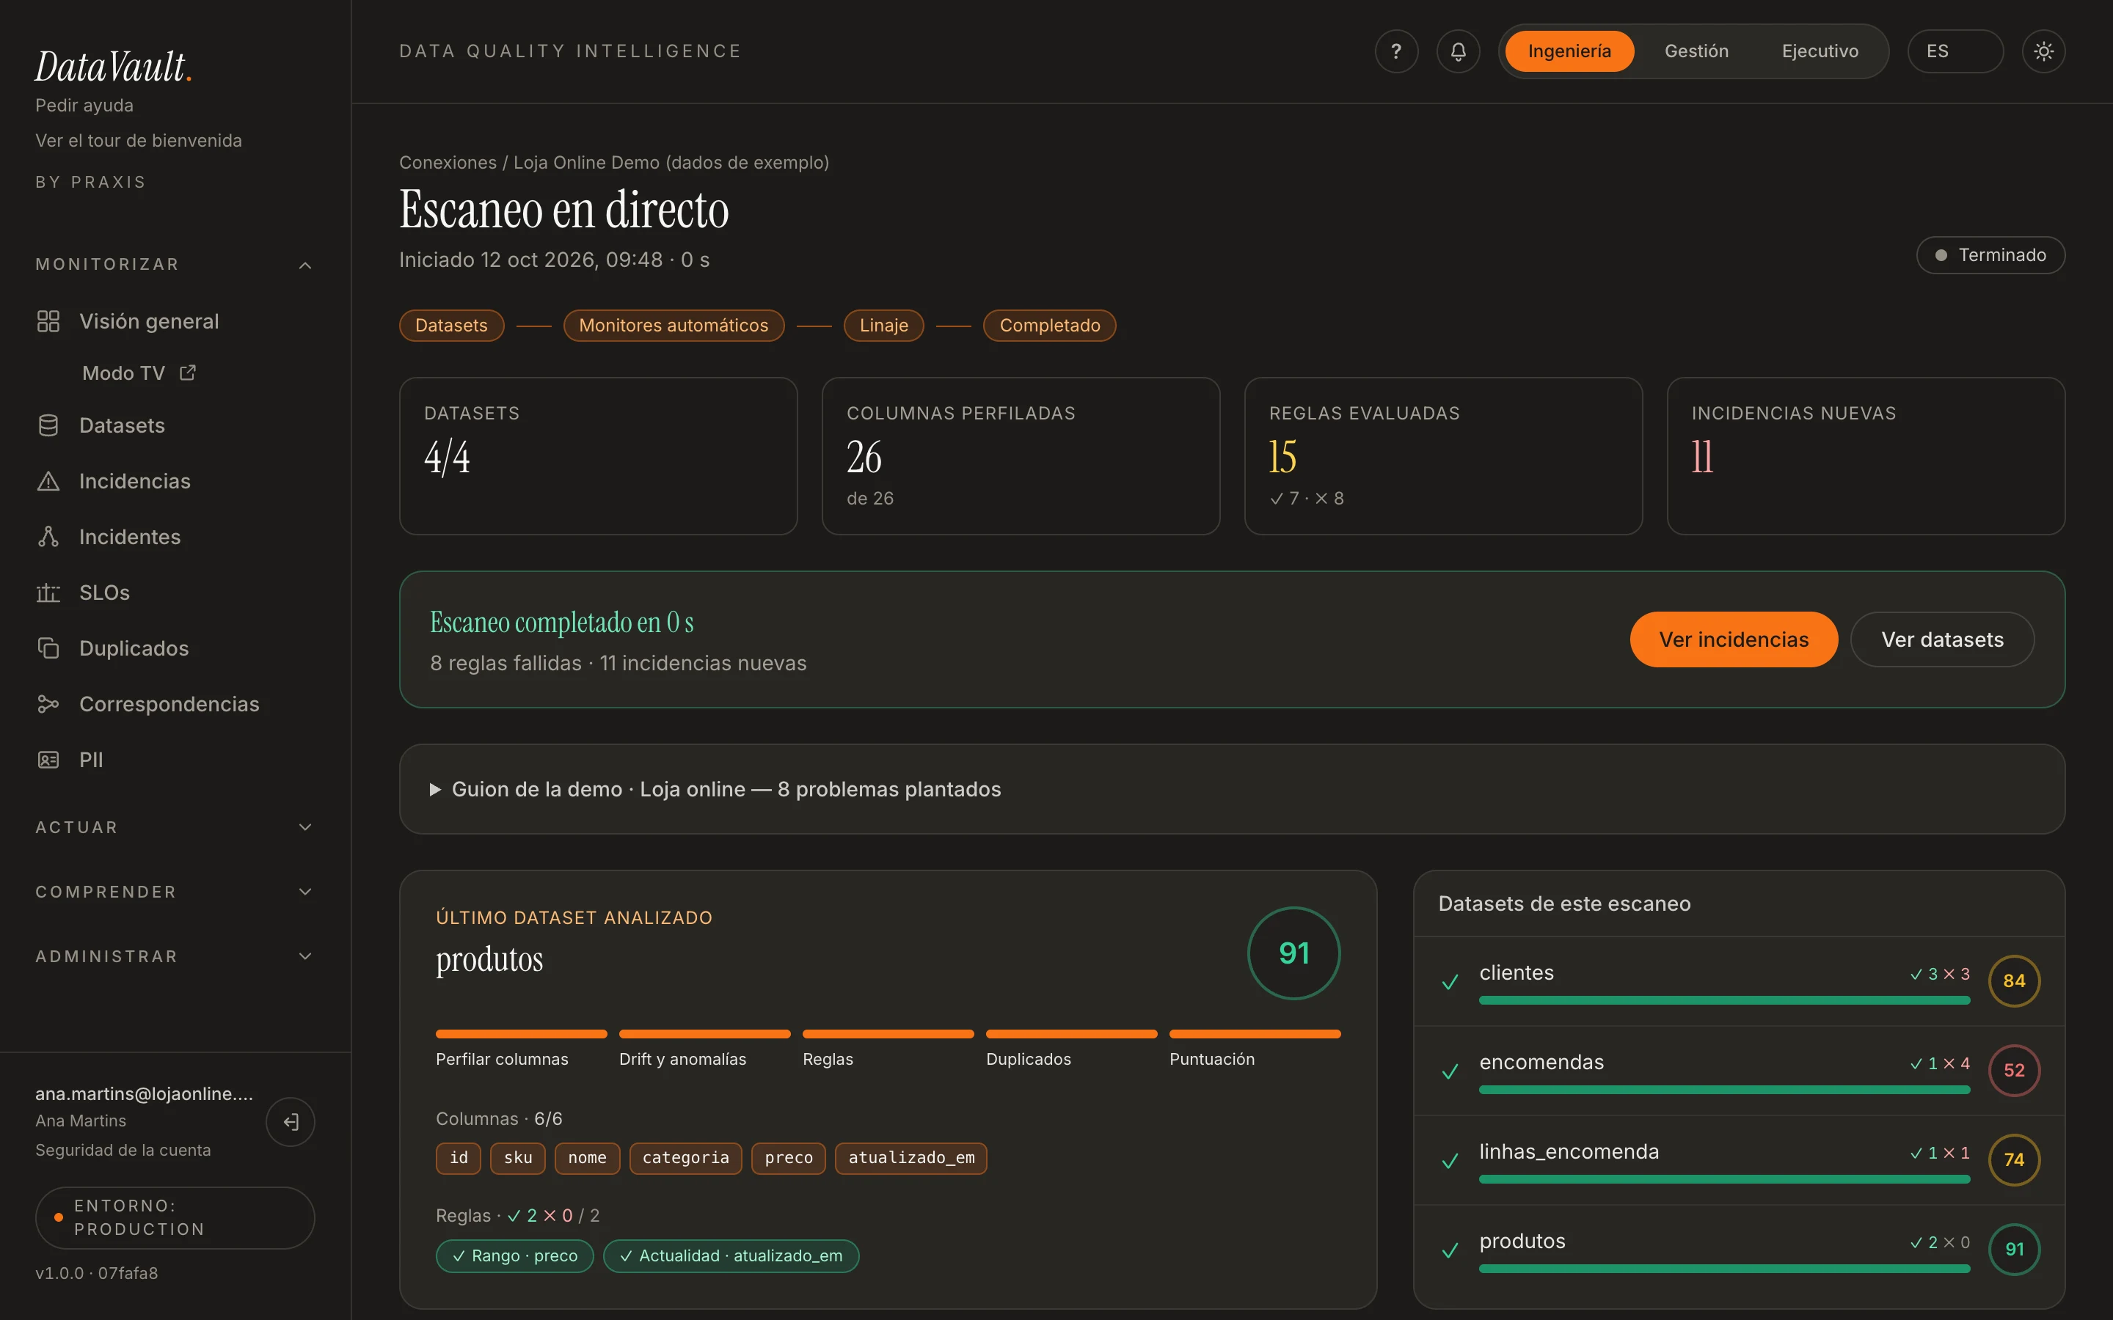Click the Incidencias warning triangle icon
Image resolution: width=2113 pixels, height=1320 pixels.
click(x=48, y=481)
